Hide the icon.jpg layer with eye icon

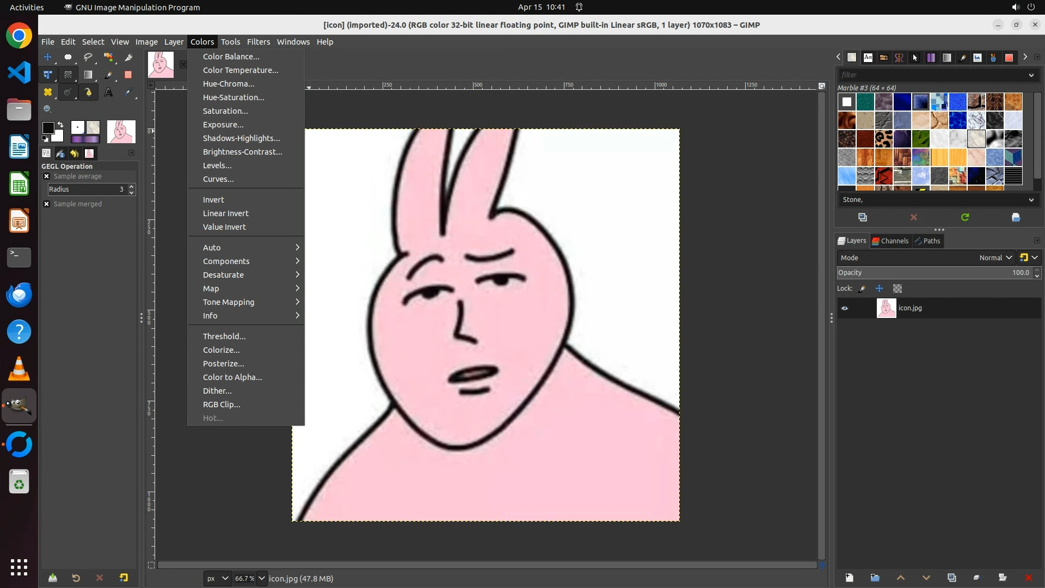tap(845, 308)
